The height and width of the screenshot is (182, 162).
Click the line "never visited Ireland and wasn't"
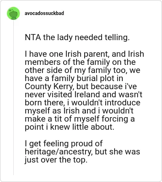(83, 94)
